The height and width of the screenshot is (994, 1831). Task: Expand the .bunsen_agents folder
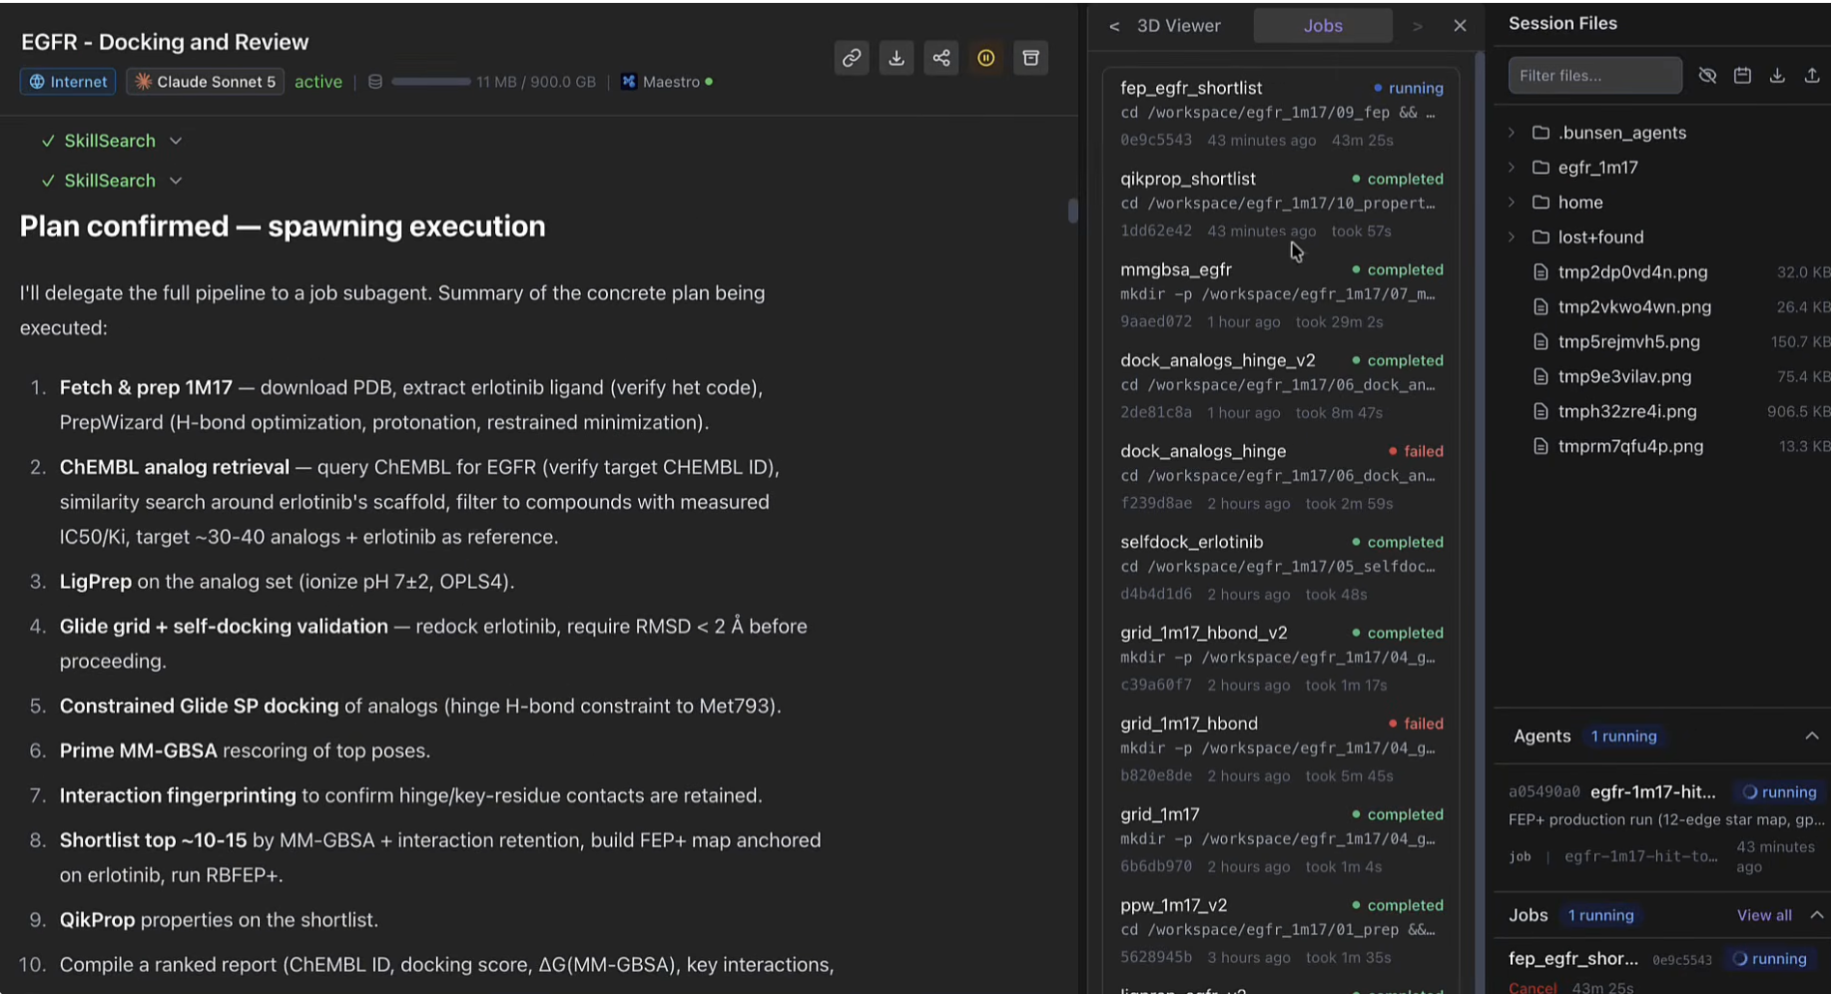tap(1512, 132)
